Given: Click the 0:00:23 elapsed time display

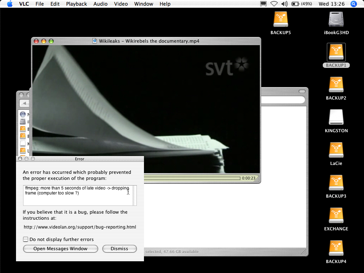Looking at the screenshot, I should (x=248, y=178).
